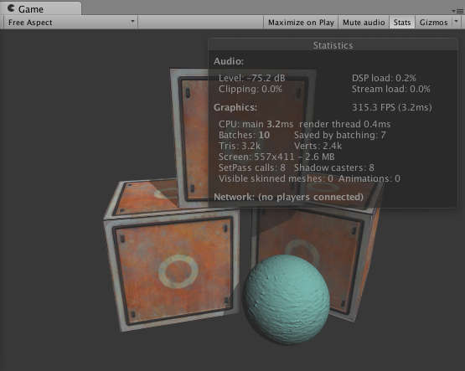This screenshot has width=465, height=371.
Task: Select the Game tab
Action: tap(40, 8)
